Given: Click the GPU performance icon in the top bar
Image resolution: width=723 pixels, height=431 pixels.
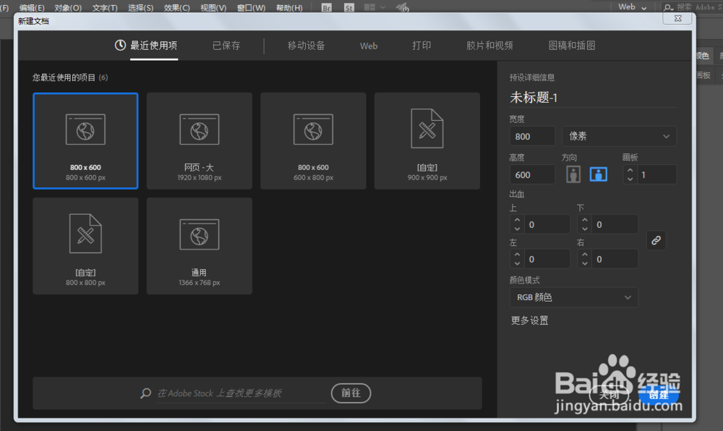Looking at the screenshot, I should point(401,8).
